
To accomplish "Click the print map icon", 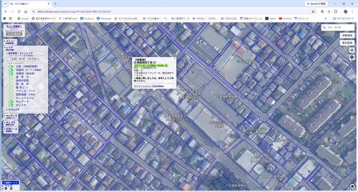I will (352, 57).
